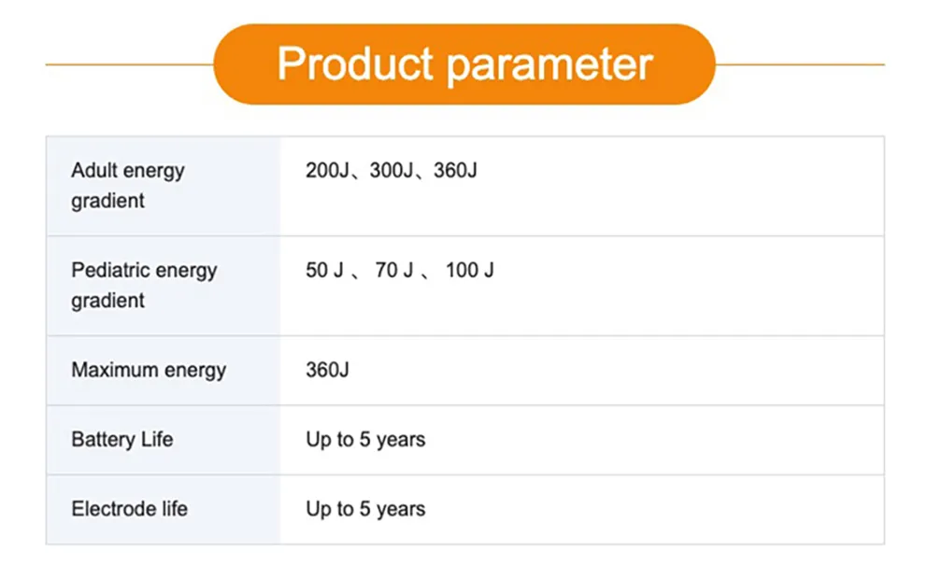Click "gradient" in the Adult energy row
Image resolution: width=927 pixels, height=565 pixels.
108,201
